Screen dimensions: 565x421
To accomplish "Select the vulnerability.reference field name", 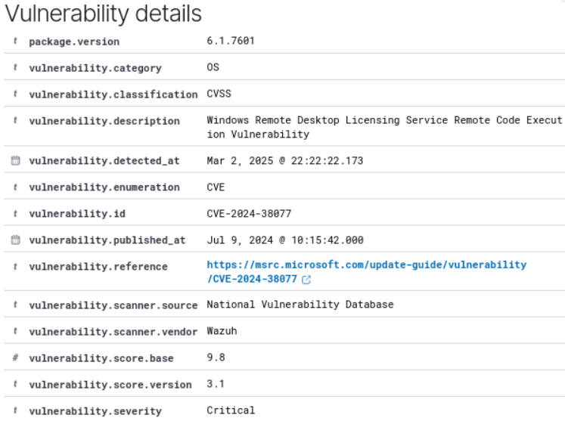I will [x=98, y=267].
